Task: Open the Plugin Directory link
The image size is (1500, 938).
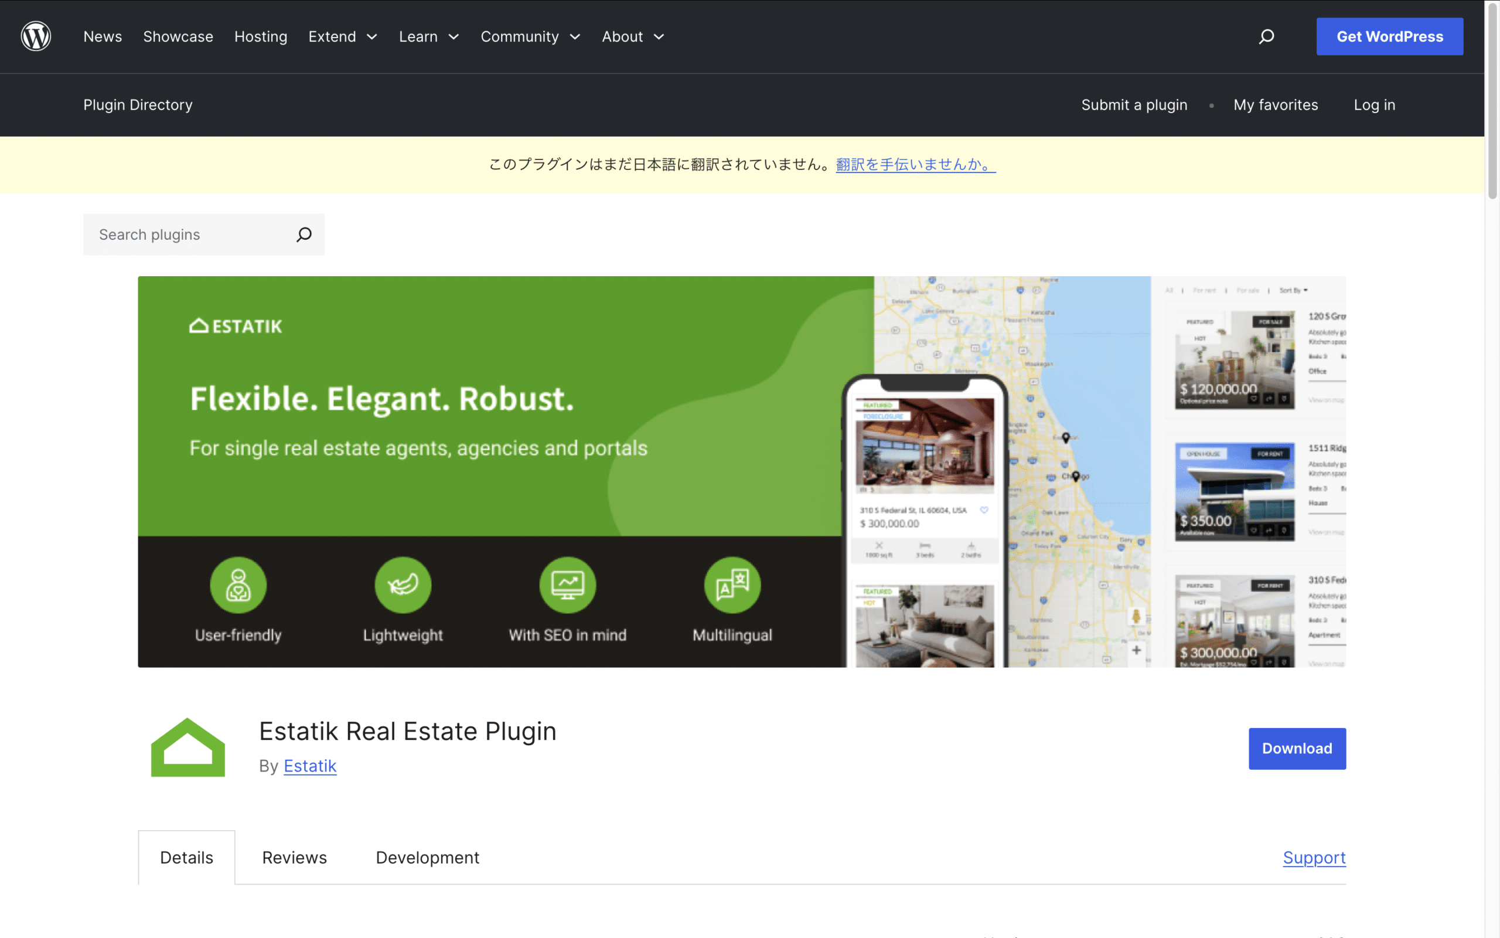Action: coord(138,105)
